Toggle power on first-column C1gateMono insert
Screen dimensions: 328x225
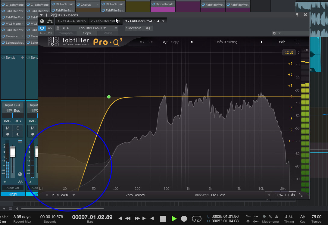pos(3,5)
